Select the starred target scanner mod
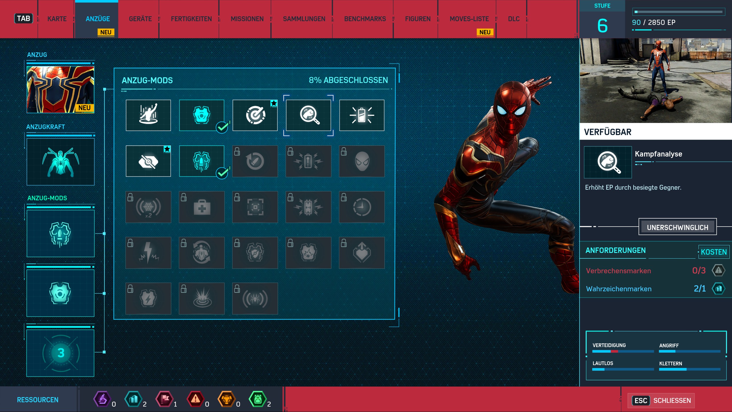Viewport: 732px width, 412px height. click(x=255, y=115)
